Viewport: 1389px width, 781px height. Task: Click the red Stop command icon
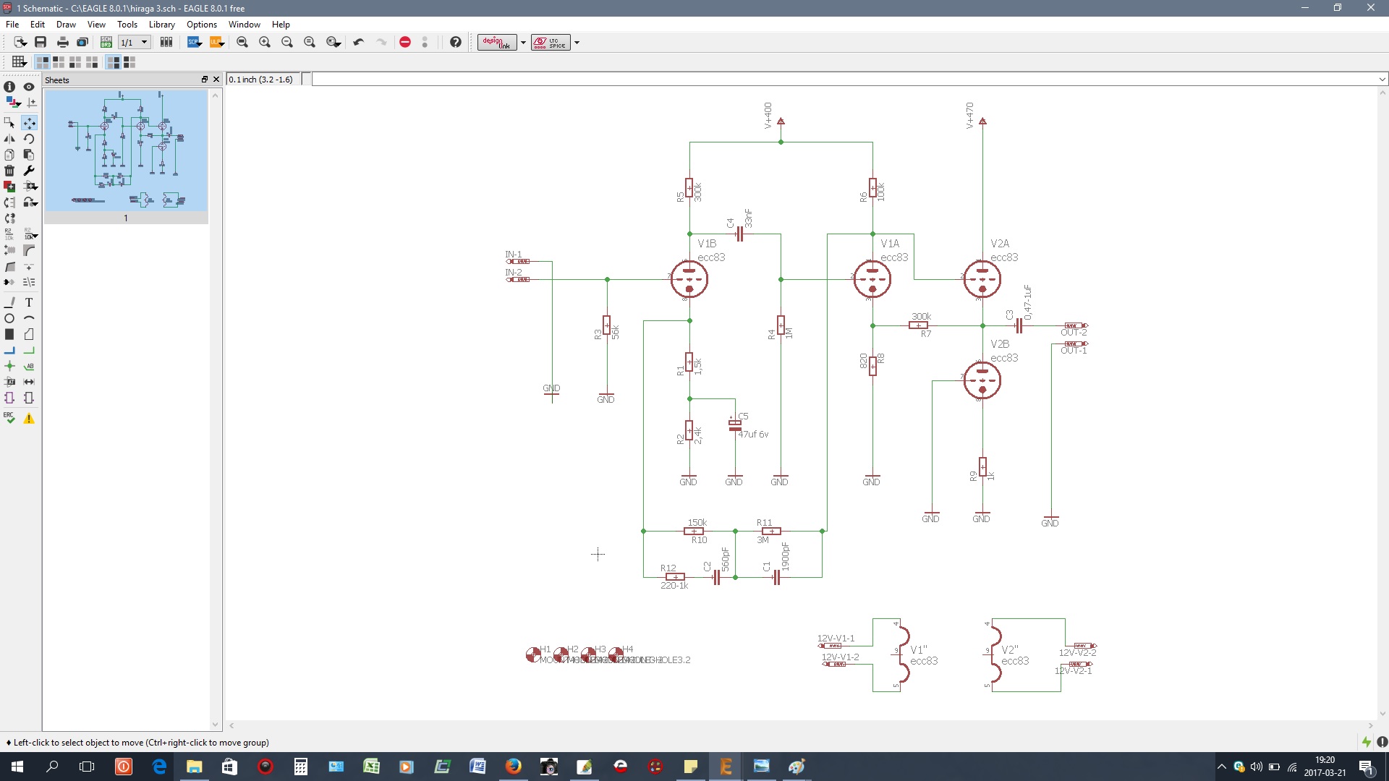pyautogui.click(x=405, y=42)
